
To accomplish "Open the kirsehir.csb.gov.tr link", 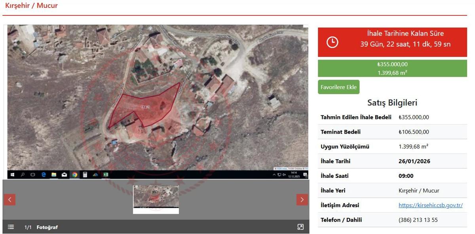I will 430,205.
